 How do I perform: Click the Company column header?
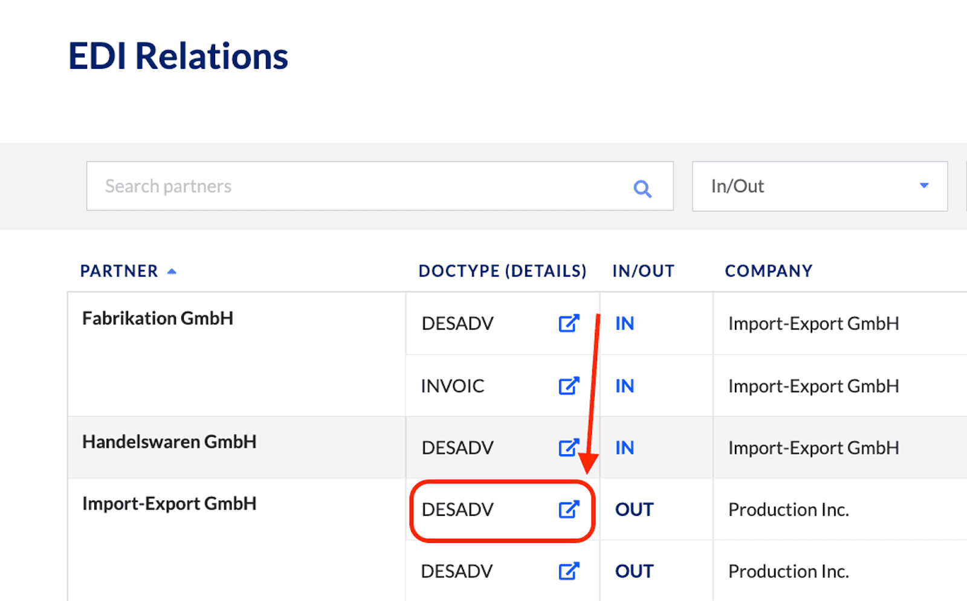tap(768, 271)
